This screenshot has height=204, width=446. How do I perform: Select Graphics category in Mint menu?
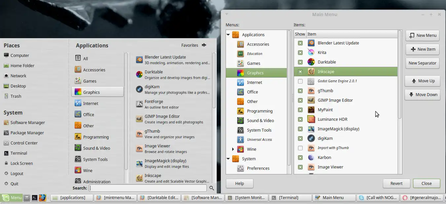coord(97,92)
